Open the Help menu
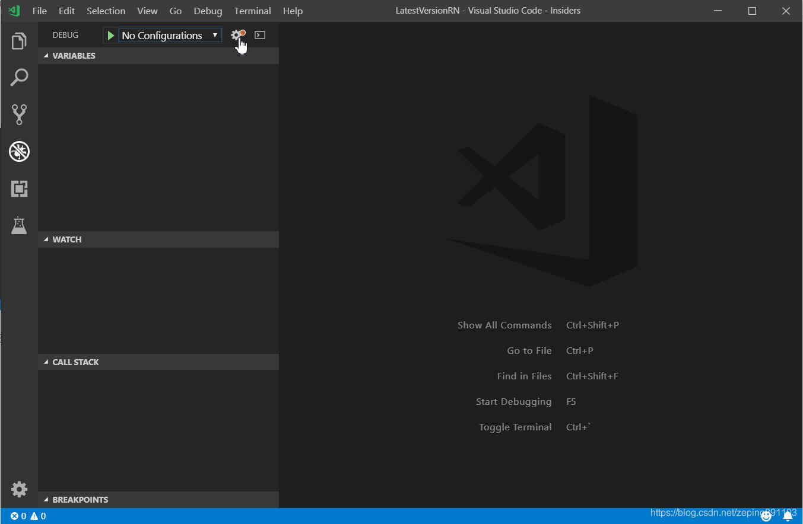 (x=293, y=11)
